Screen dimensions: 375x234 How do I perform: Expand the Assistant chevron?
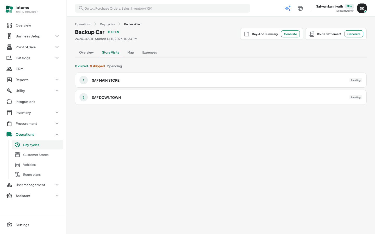coord(57,196)
